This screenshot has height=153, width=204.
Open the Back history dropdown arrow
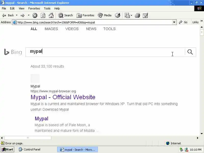17,15
